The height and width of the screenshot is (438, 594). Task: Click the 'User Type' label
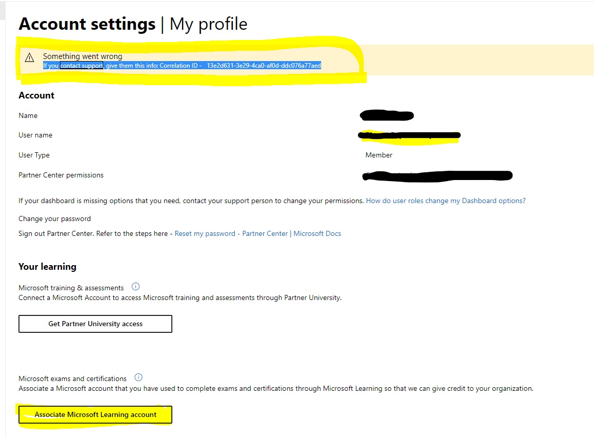[x=34, y=155]
